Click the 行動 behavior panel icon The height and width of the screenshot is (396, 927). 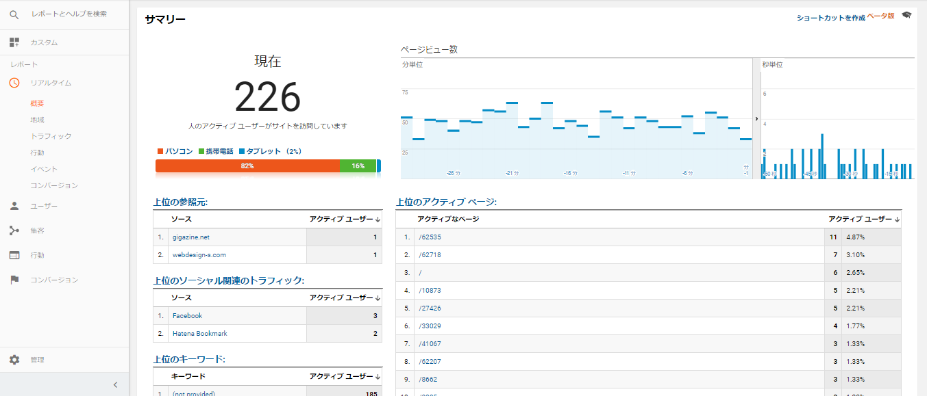(14, 255)
